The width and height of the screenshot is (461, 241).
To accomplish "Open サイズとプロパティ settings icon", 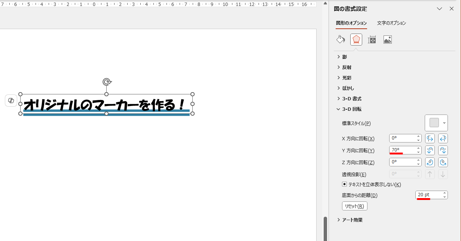I will click(372, 39).
